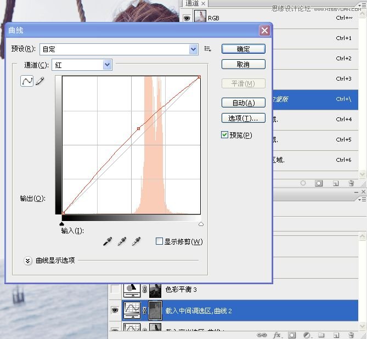Screen dimensions: 367x339
Task: Select the channel with Ctrl+6 shortcut
Action: [x=315, y=160]
